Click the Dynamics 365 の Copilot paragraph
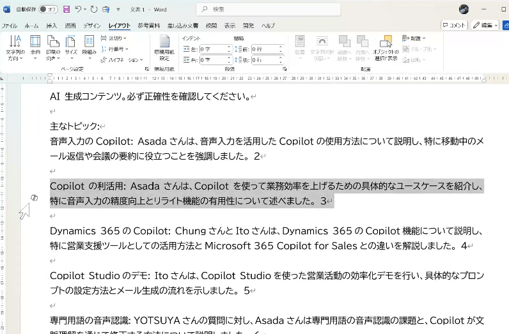The width and height of the screenshot is (509, 334). tap(267, 238)
